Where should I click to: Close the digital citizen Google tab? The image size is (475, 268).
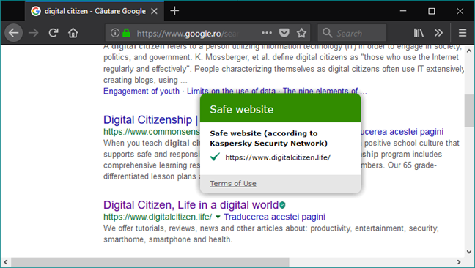154,11
